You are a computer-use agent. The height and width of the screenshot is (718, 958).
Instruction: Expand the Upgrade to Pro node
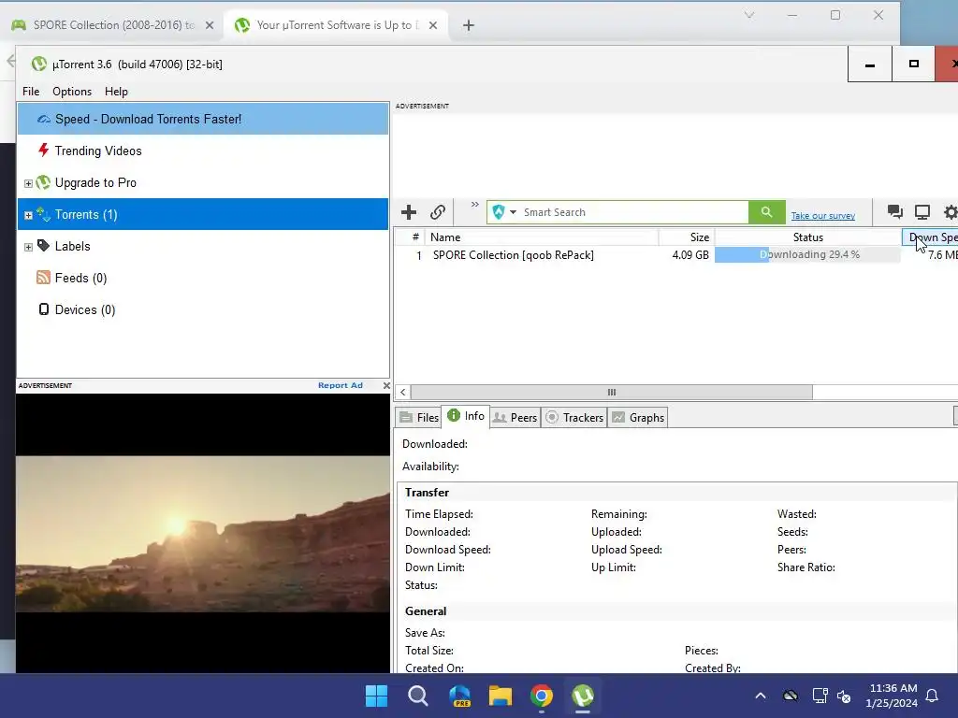pos(28,183)
